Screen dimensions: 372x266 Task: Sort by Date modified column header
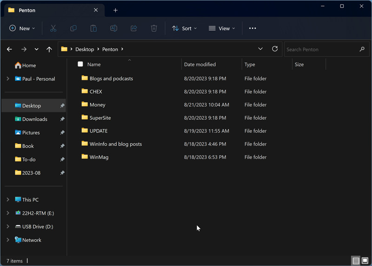click(x=200, y=64)
